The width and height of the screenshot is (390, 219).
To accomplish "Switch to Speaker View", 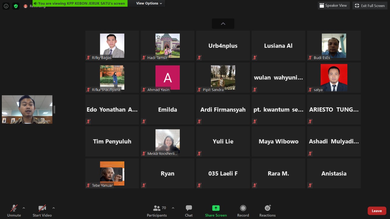I will (x=333, y=5).
